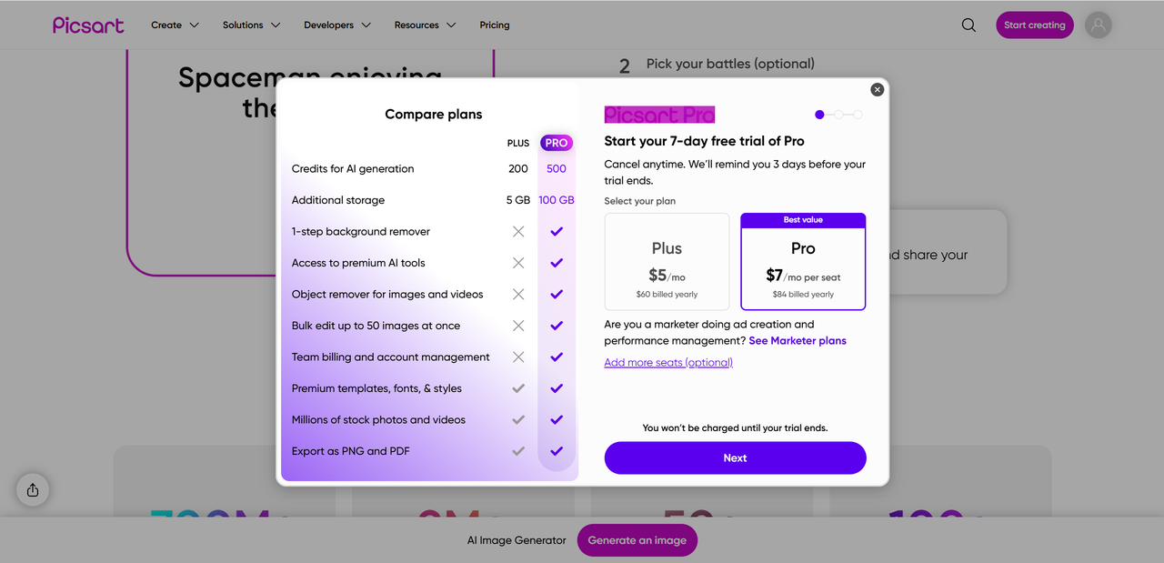Open the user profile avatar
Image resolution: width=1164 pixels, height=563 pixels.
pos(1099,25)
